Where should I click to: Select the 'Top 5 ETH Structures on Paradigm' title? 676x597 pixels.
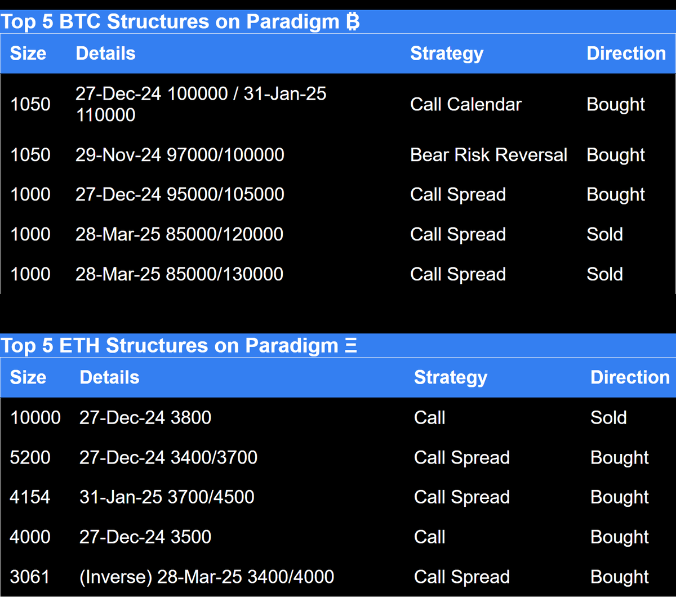click(170, 345)
